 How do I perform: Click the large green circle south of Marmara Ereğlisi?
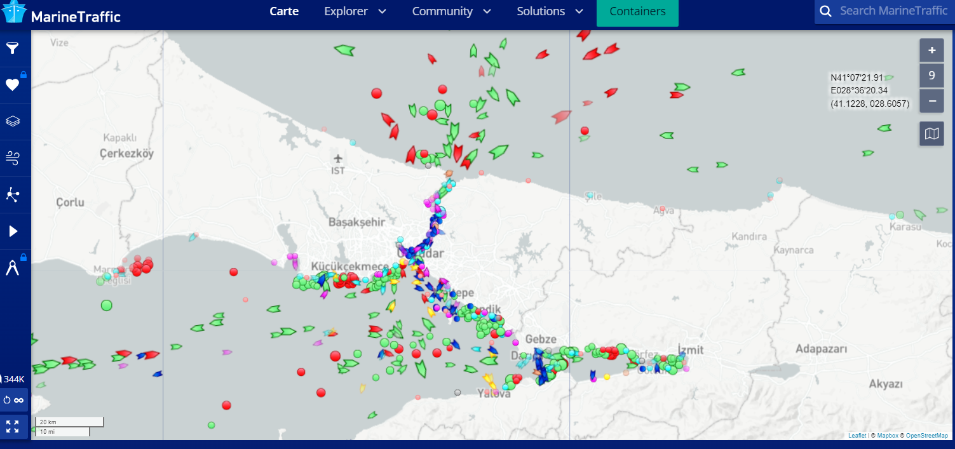pyautogui.click(x=106, y=305)
